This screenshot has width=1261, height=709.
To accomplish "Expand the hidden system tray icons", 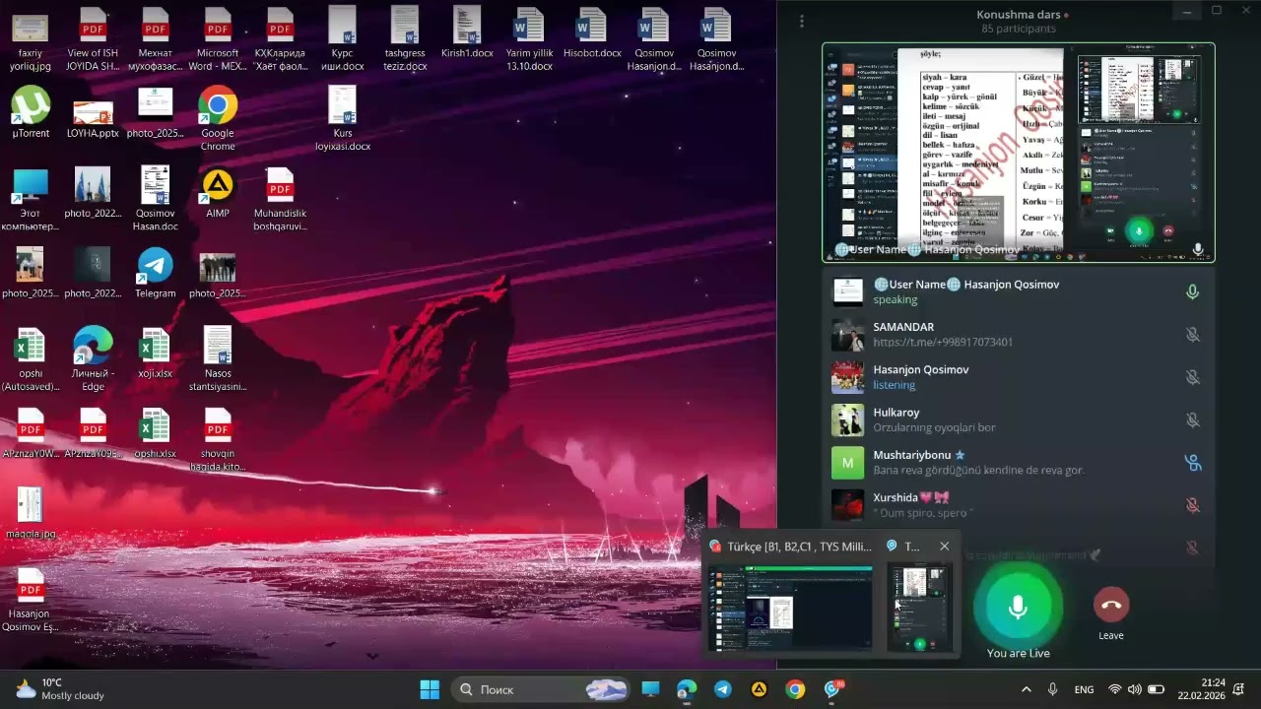I will coord(1026,689).
